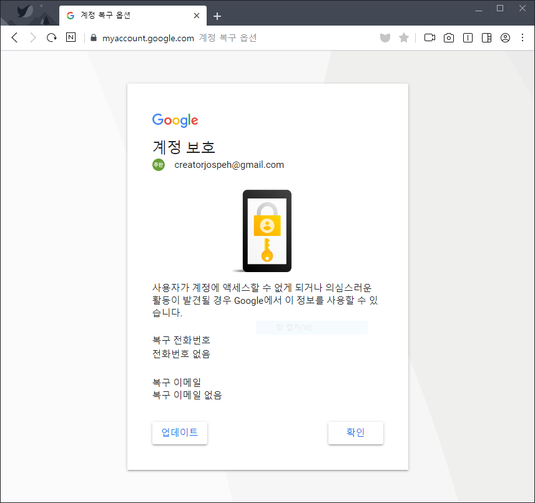The height and width of the screenshot is (503, 535).
Task: Go forward to the next page
Action: point(32,37)
